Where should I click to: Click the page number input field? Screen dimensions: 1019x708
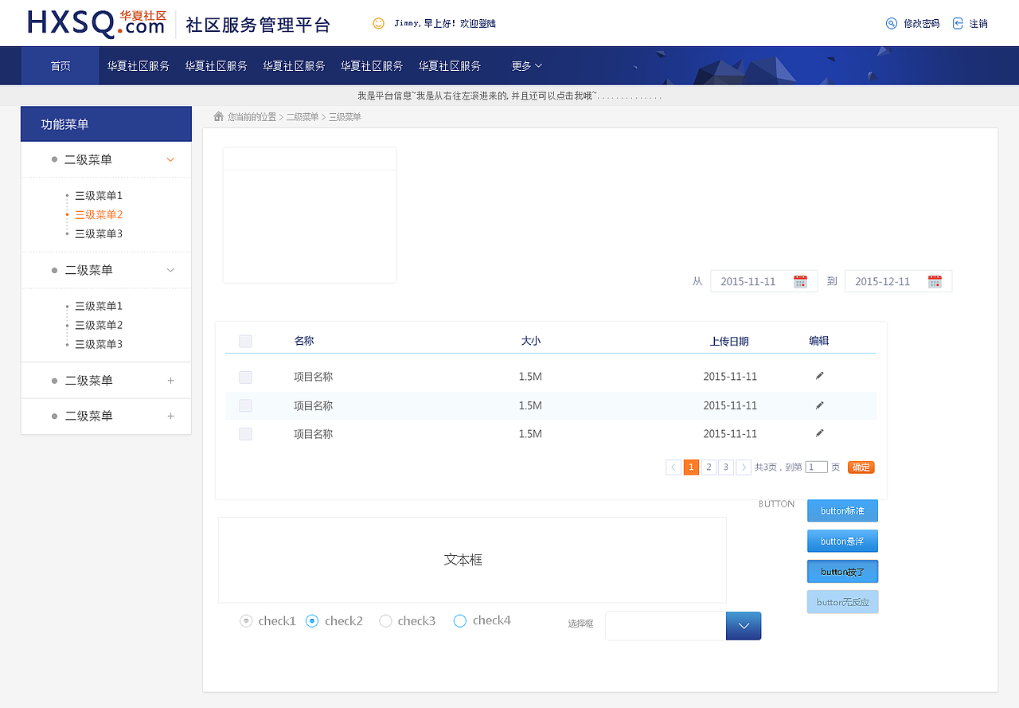[x=816, y=467]
